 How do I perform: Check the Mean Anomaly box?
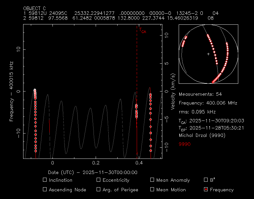point(152,180)
